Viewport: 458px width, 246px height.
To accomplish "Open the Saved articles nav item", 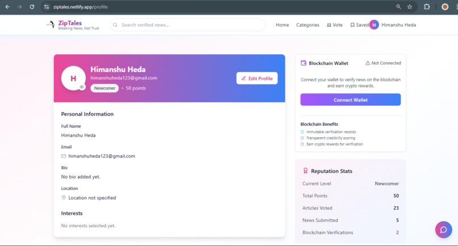I will 359,25.
